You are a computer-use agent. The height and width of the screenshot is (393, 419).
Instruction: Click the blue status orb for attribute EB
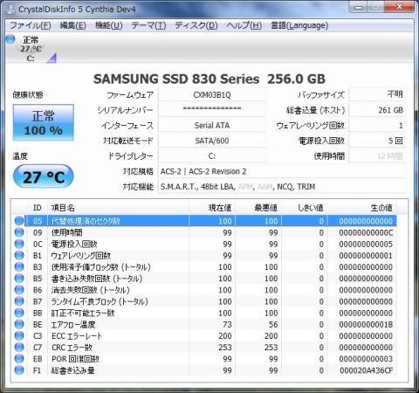pyautogui.click(x=19, y=359)
